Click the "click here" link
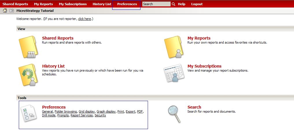Image resolution: width=294 pixels, height=134 pixels. point(85,19)
